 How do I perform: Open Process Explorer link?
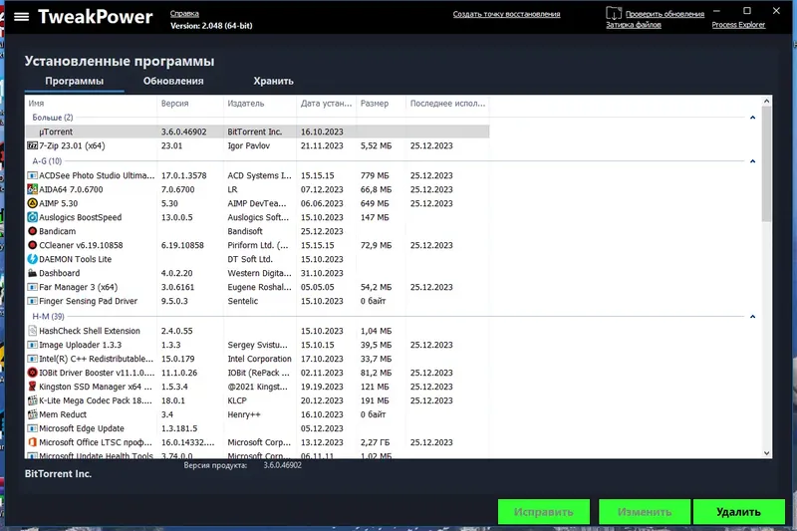coord(738,25)
